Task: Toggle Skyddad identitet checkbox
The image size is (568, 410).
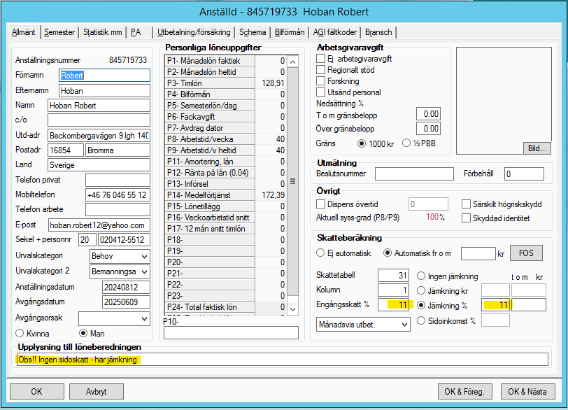Action: click(x=467, y=218)
